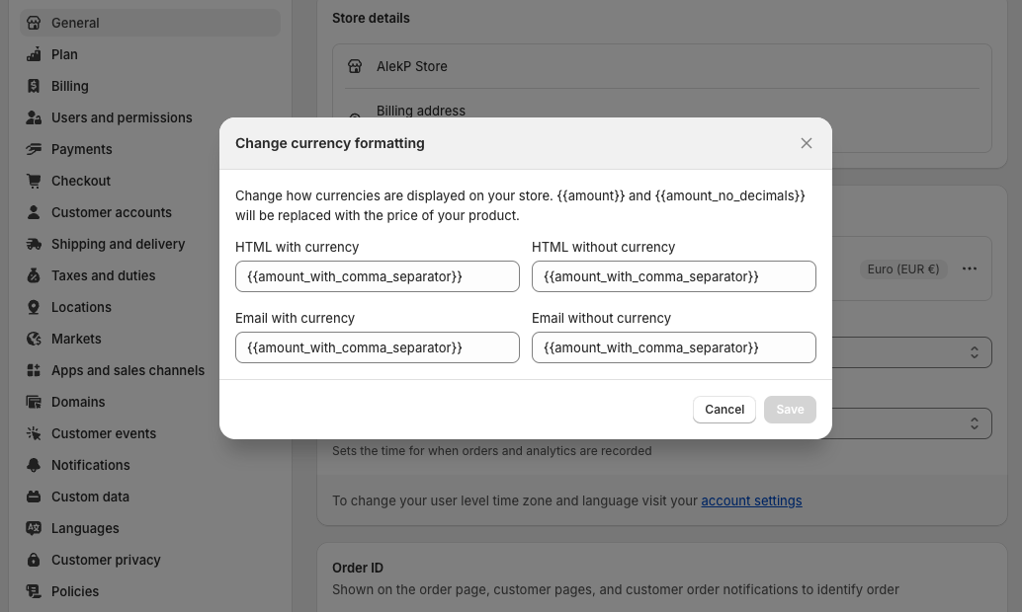Click the Custom data icon

pyautogui.click(x=34, y=497)
